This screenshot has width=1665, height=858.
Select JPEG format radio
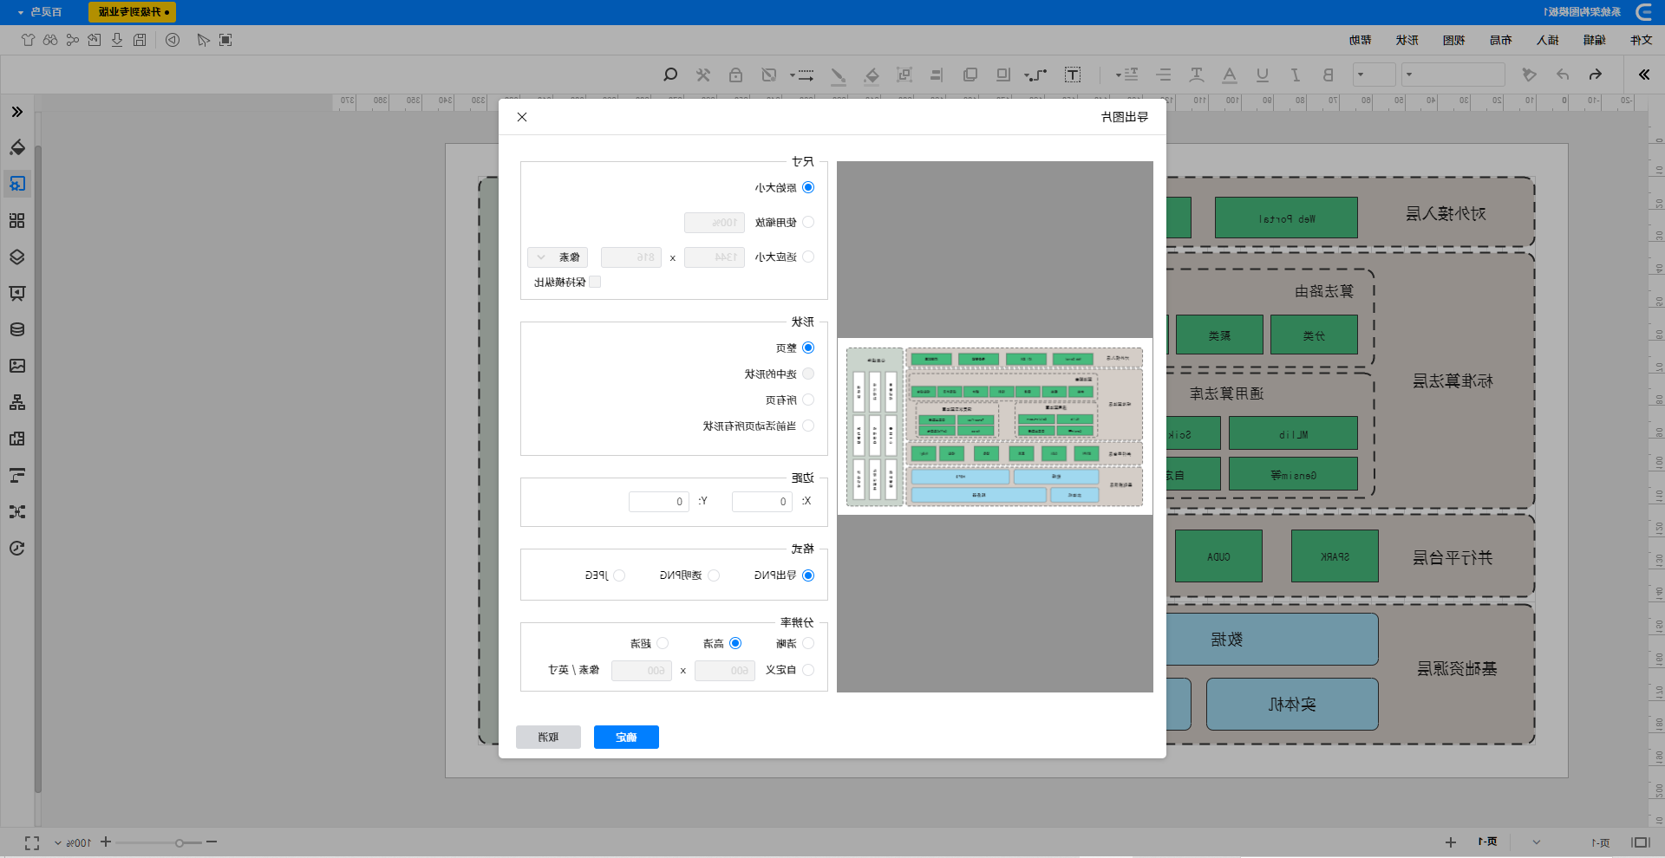(x=619, y=575)
